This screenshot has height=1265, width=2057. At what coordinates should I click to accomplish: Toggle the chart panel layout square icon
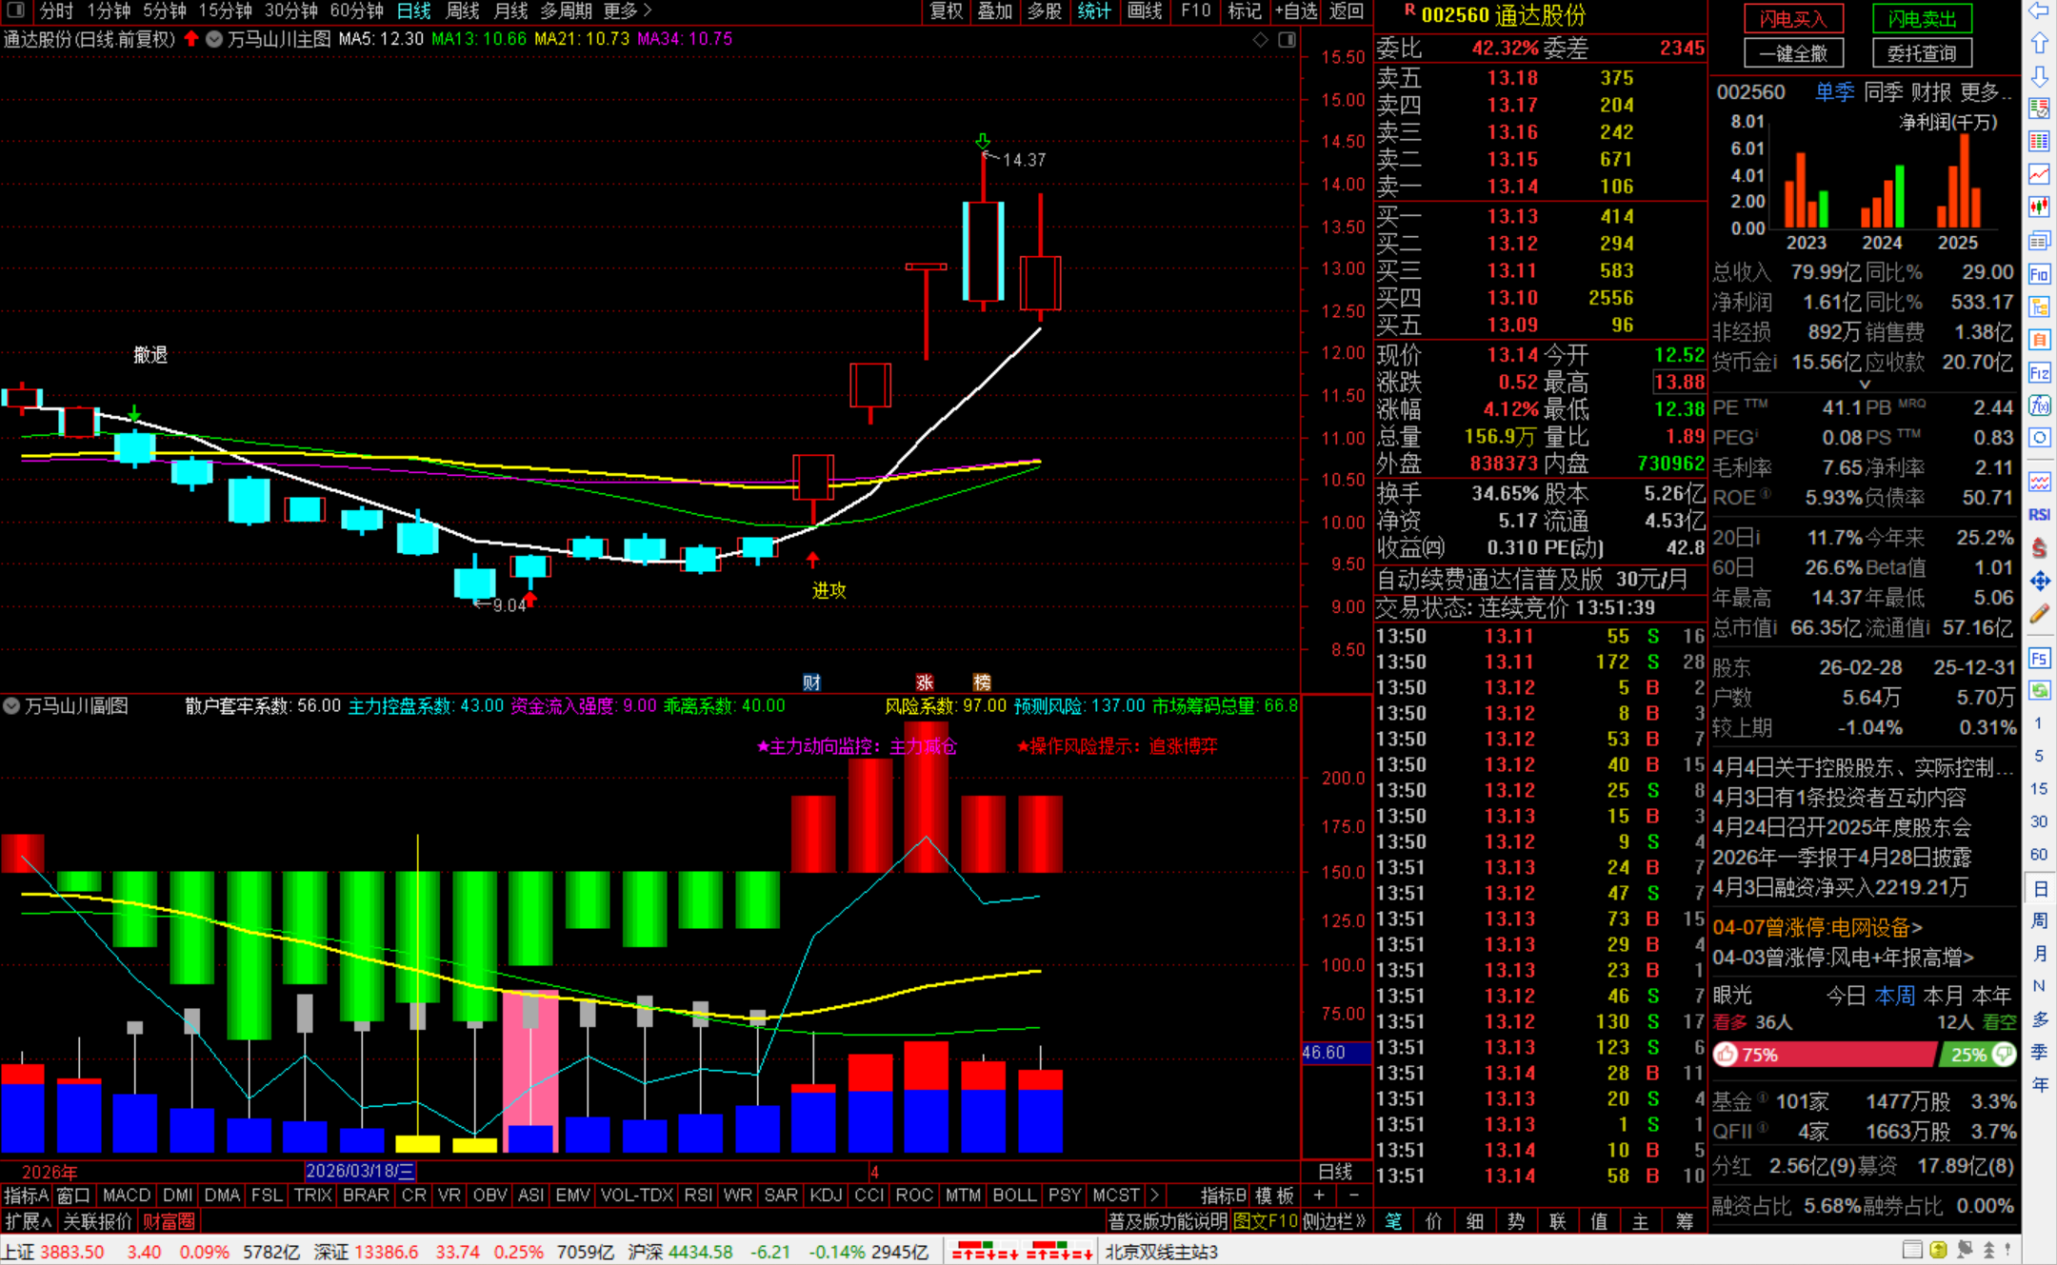[1287, 39]
